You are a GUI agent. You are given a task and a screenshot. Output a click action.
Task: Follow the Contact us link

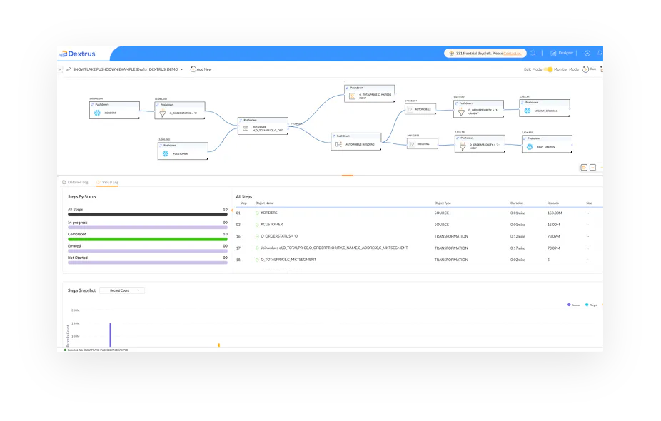pos(513,54)
